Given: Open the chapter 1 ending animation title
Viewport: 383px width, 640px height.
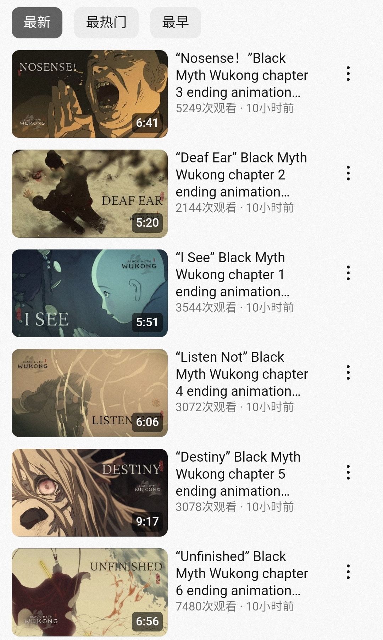Looking at the screenshot, I should (233, 274).
